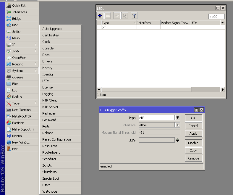Expand the Routing submenu arrow
Viewport: 233px width, 195px height.
(x=36, y=64)
